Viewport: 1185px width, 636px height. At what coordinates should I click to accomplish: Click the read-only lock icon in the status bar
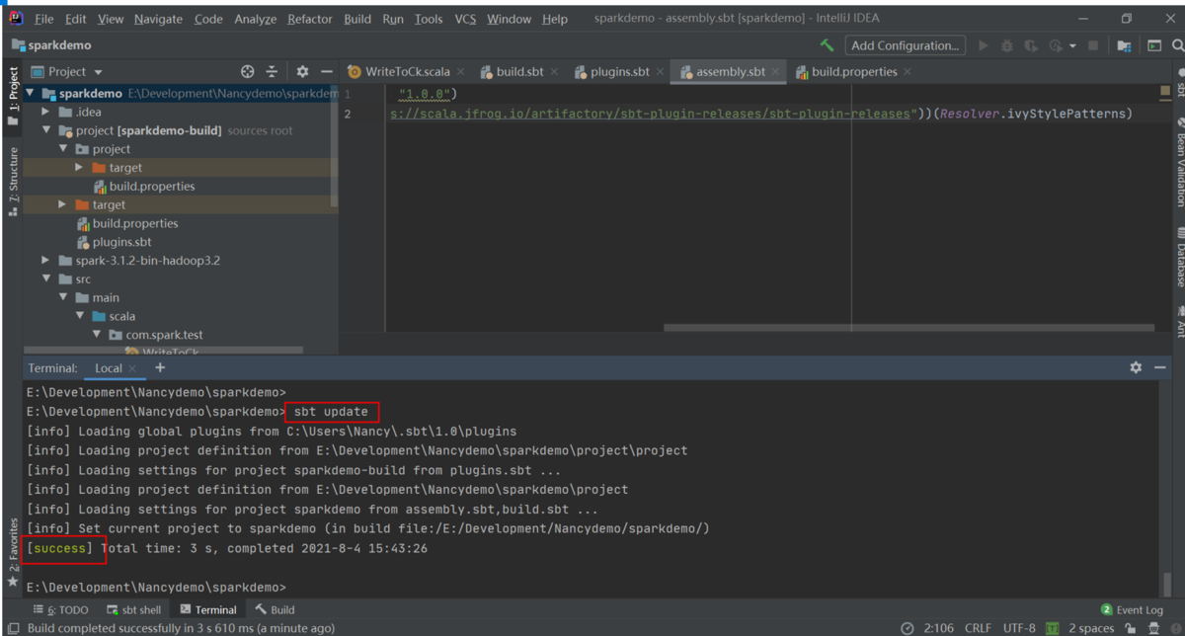[1130, 628]
